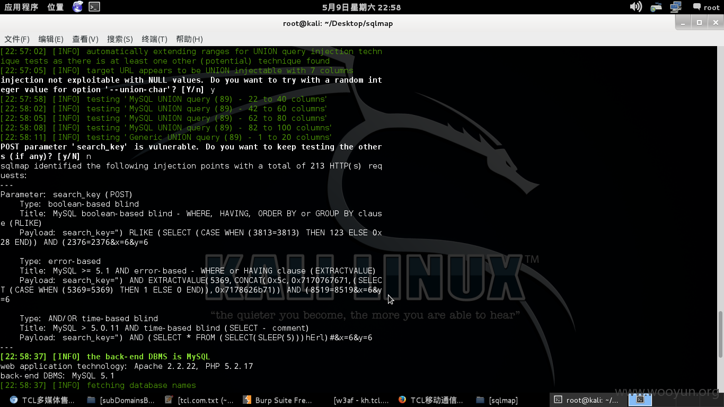
Task: Click 'Parameter: search_key (POST)' line
Action: (x=66, y=194)
